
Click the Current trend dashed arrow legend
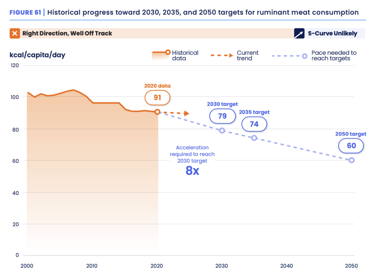[221, 55]
